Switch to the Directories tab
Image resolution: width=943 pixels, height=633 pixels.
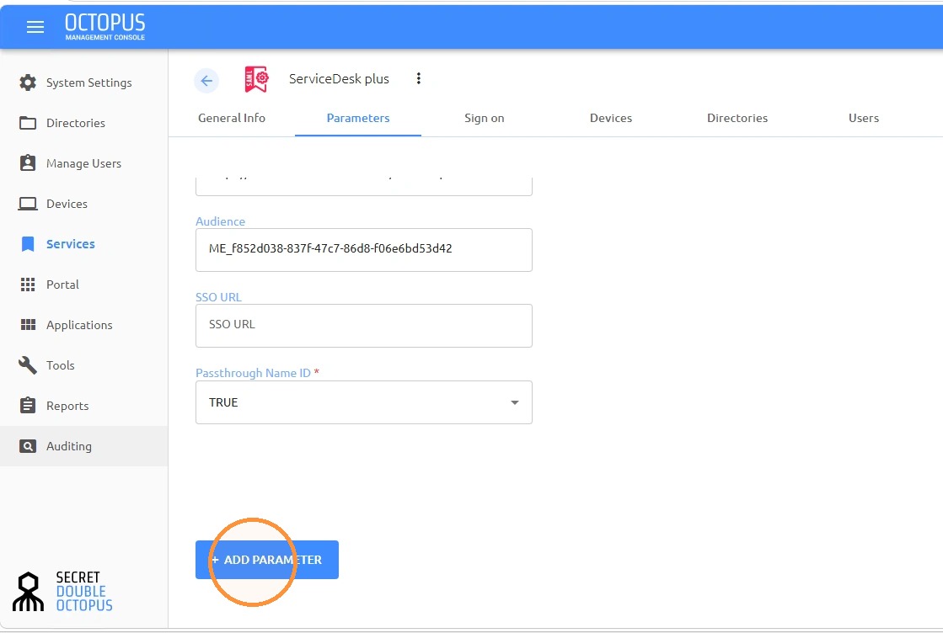[x=737, y=119]
